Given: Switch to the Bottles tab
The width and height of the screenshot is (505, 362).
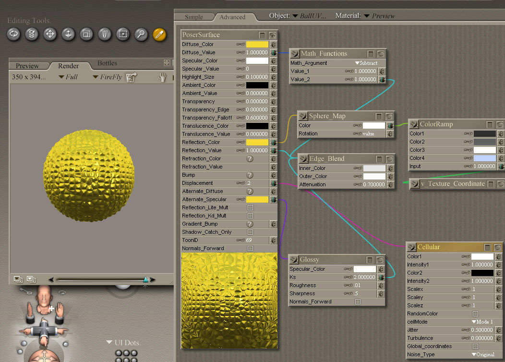Looking at the screenshot, I should pyautogui.click(x=107, y=63).
